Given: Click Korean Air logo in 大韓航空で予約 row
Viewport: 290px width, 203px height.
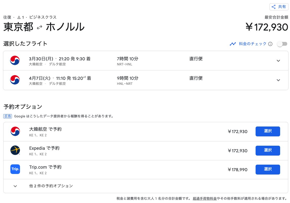Looking at the screenshot, I should pos(15,131).
